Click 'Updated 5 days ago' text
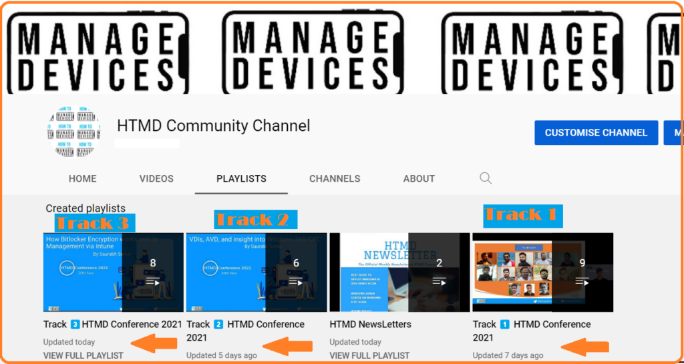The height and width of the screenshot is (364, 684). (x=222, y=356)
